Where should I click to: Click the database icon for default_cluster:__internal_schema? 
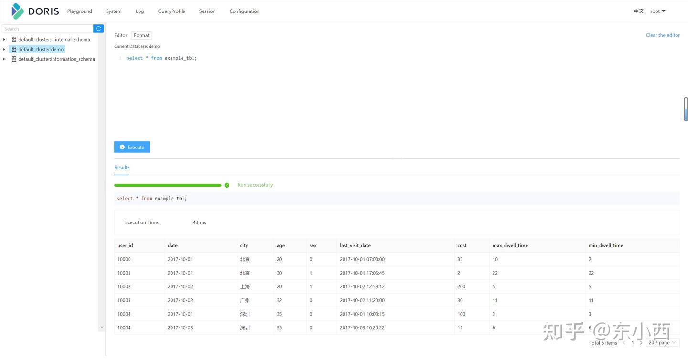point(14,39)
